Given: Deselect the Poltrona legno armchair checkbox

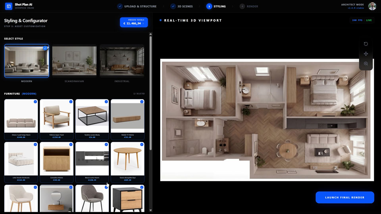Looking at the screenshot, I should [x=71, y=102].
